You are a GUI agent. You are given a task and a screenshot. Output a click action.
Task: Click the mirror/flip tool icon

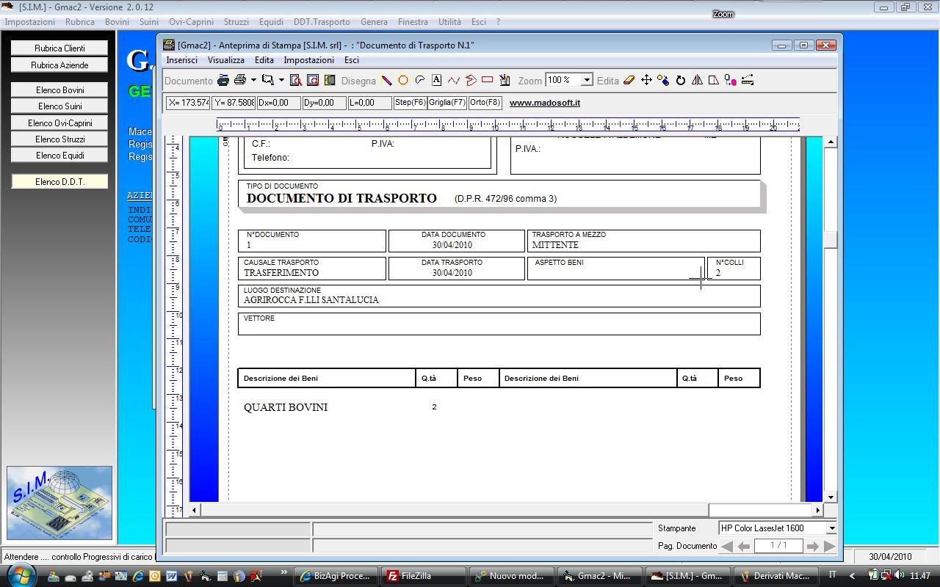697,80
